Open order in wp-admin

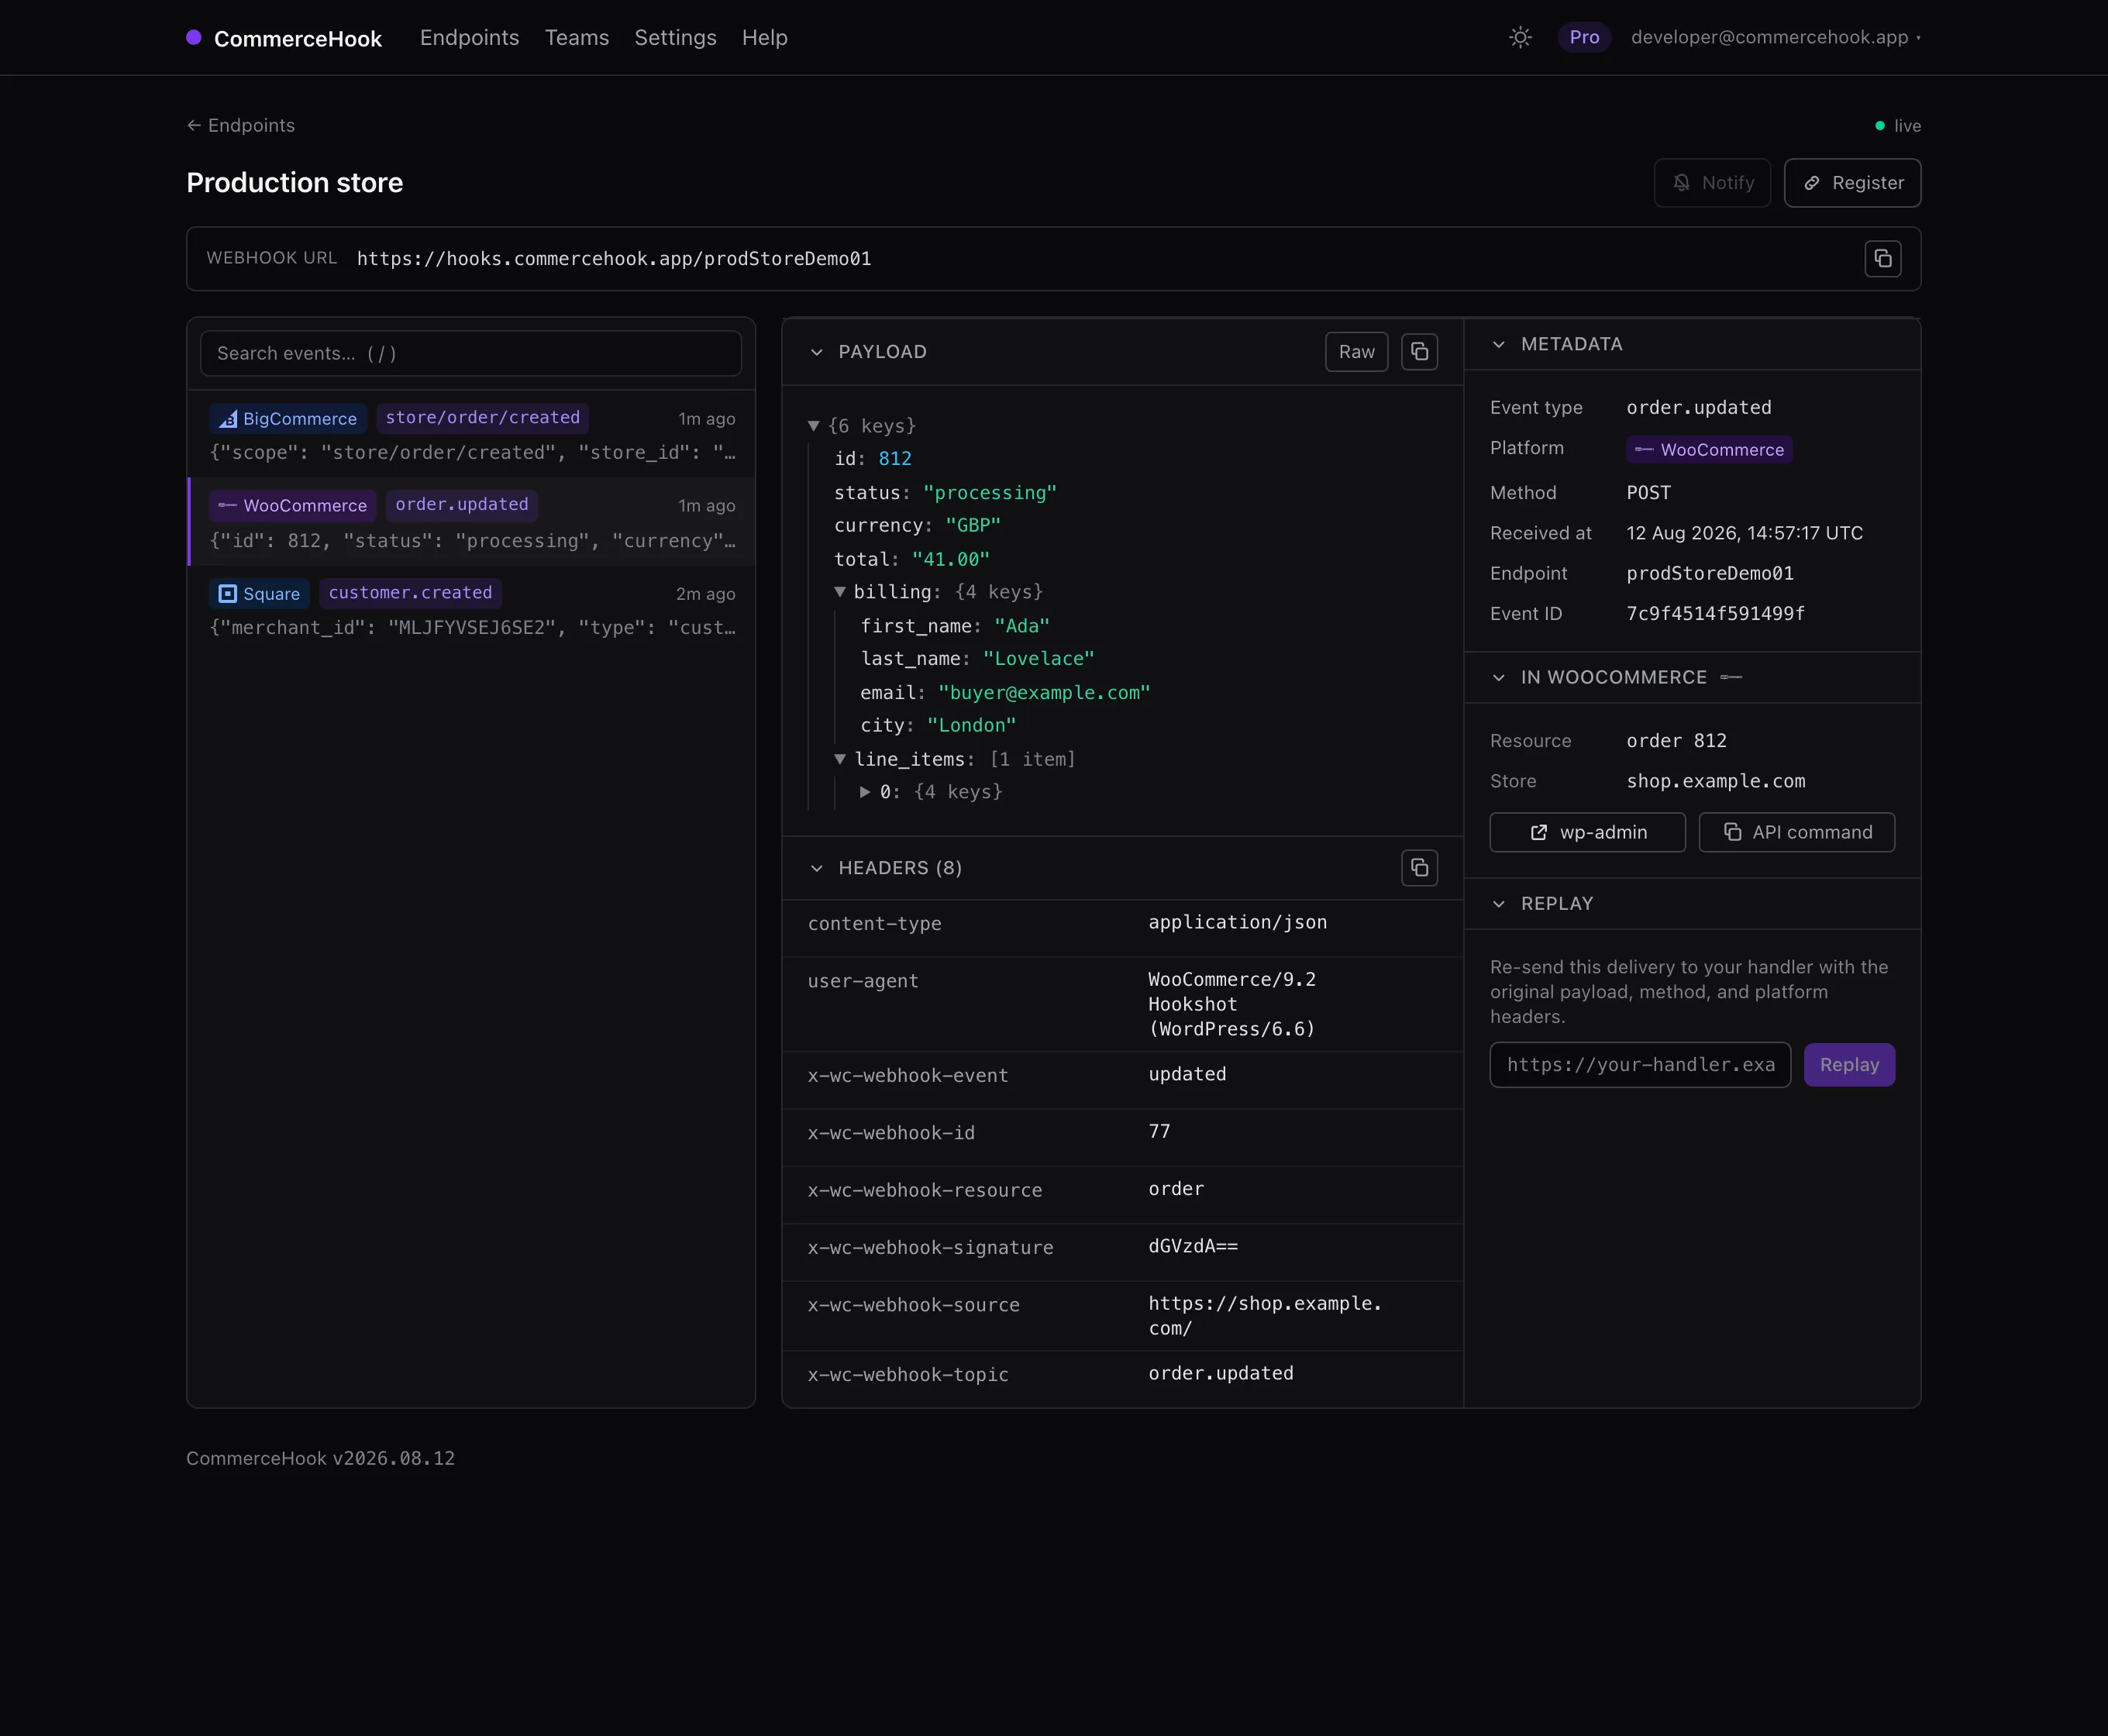point(1587,832)
